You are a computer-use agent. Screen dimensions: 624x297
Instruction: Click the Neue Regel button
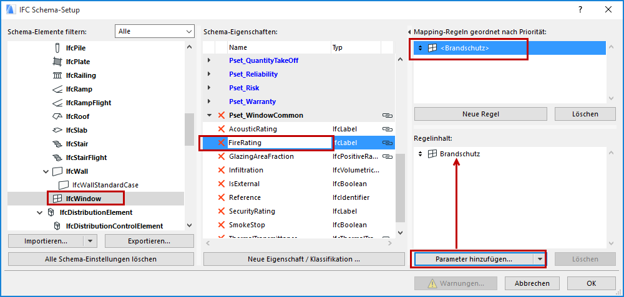[480, 114]
